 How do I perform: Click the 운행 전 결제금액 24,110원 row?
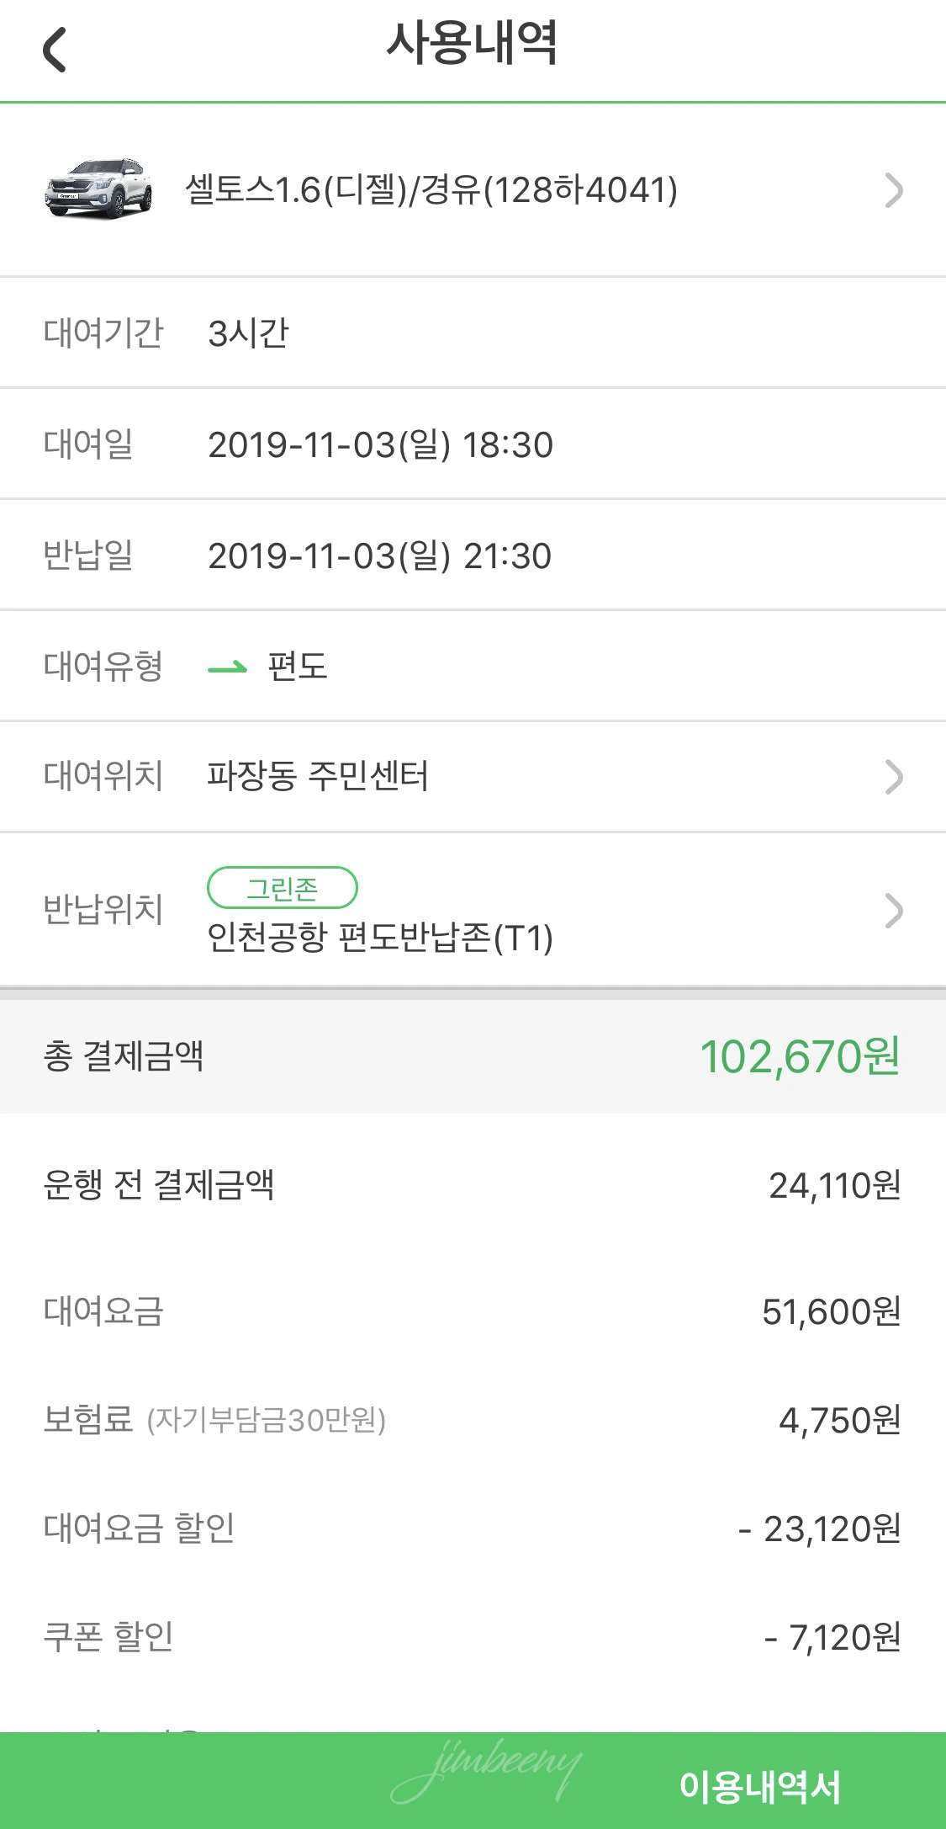pos(473,1185)
